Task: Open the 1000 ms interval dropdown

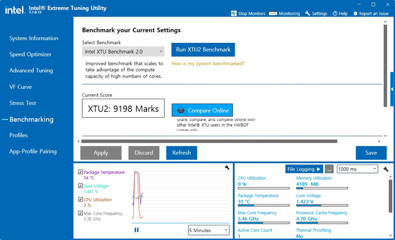Action: point(357,169)
